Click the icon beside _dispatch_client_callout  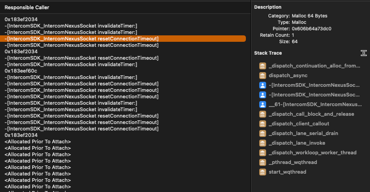pos(262,124)
